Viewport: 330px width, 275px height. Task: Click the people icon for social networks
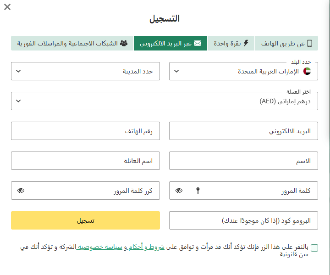[124, 43]
